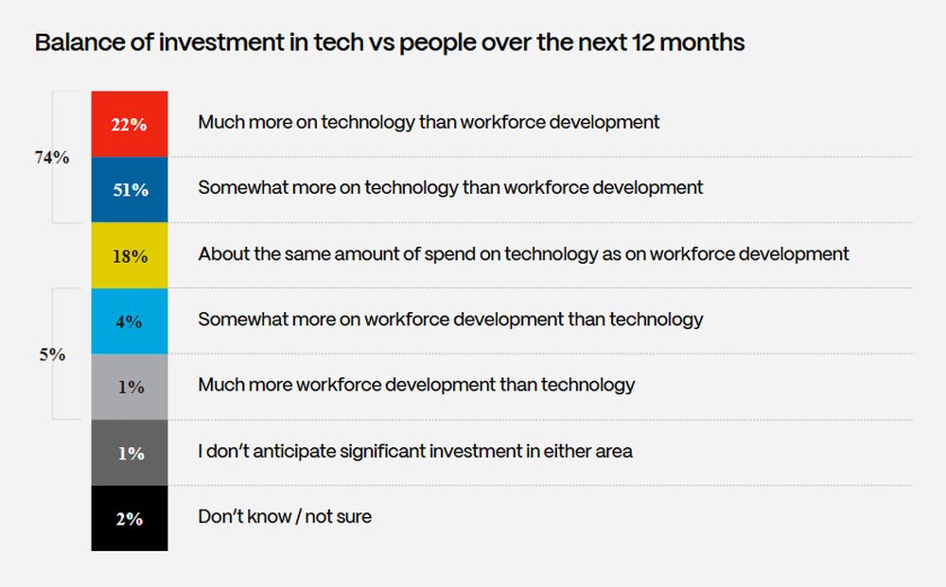
Task: Select 'About the same amount of spend' label
Action: coord(523,253)
